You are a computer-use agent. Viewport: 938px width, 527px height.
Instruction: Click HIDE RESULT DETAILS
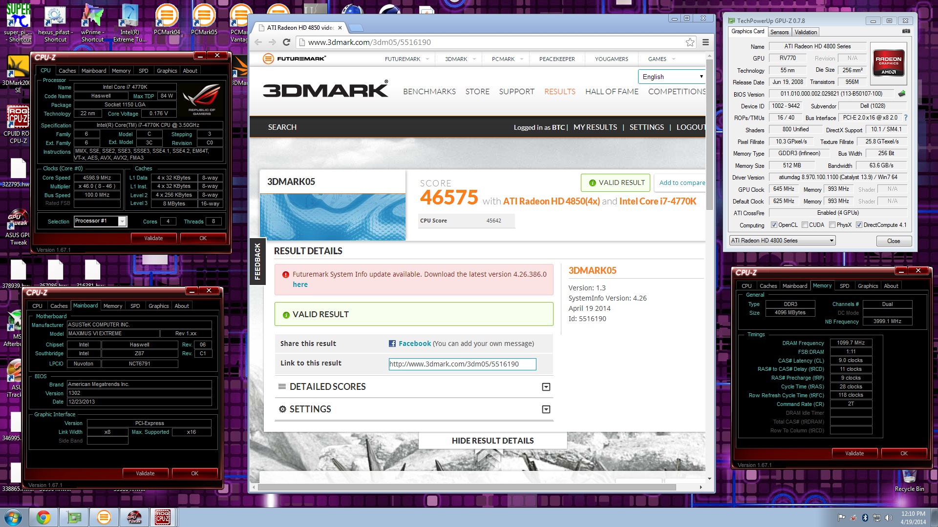[x=492, y=441]
